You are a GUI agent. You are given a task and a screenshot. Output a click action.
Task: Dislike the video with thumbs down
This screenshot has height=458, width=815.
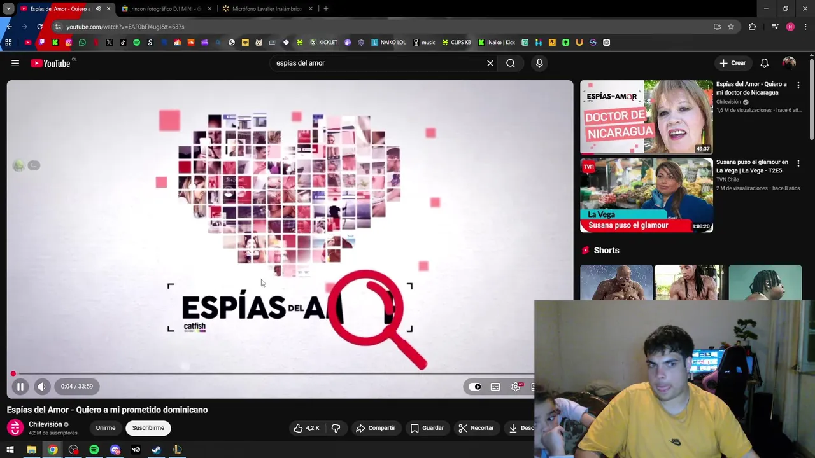336,428
